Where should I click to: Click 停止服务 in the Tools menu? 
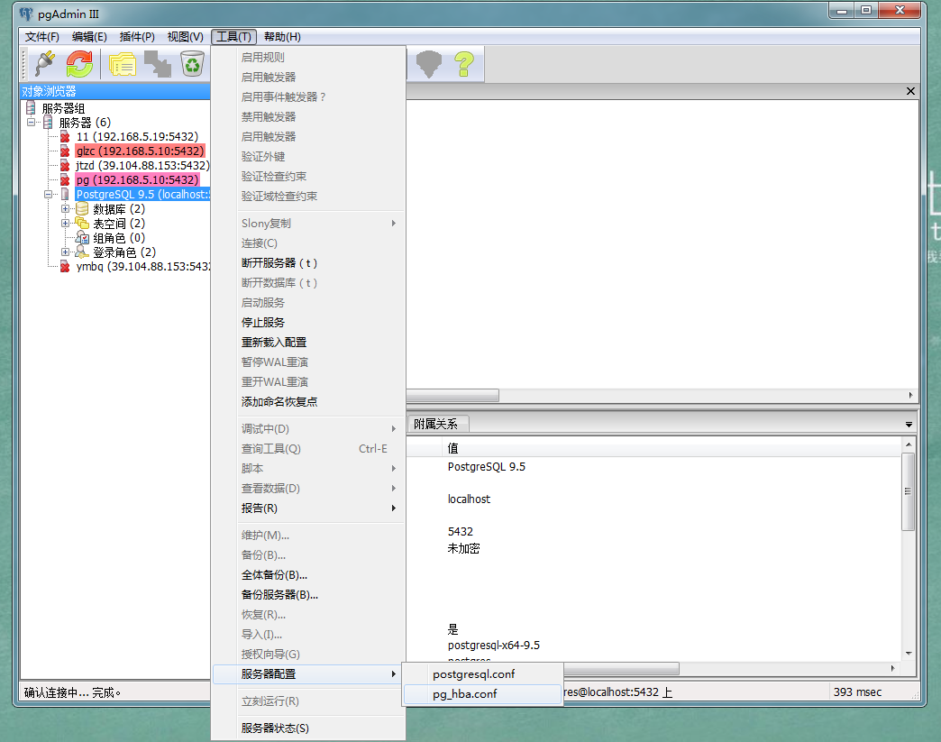point(263,323)
